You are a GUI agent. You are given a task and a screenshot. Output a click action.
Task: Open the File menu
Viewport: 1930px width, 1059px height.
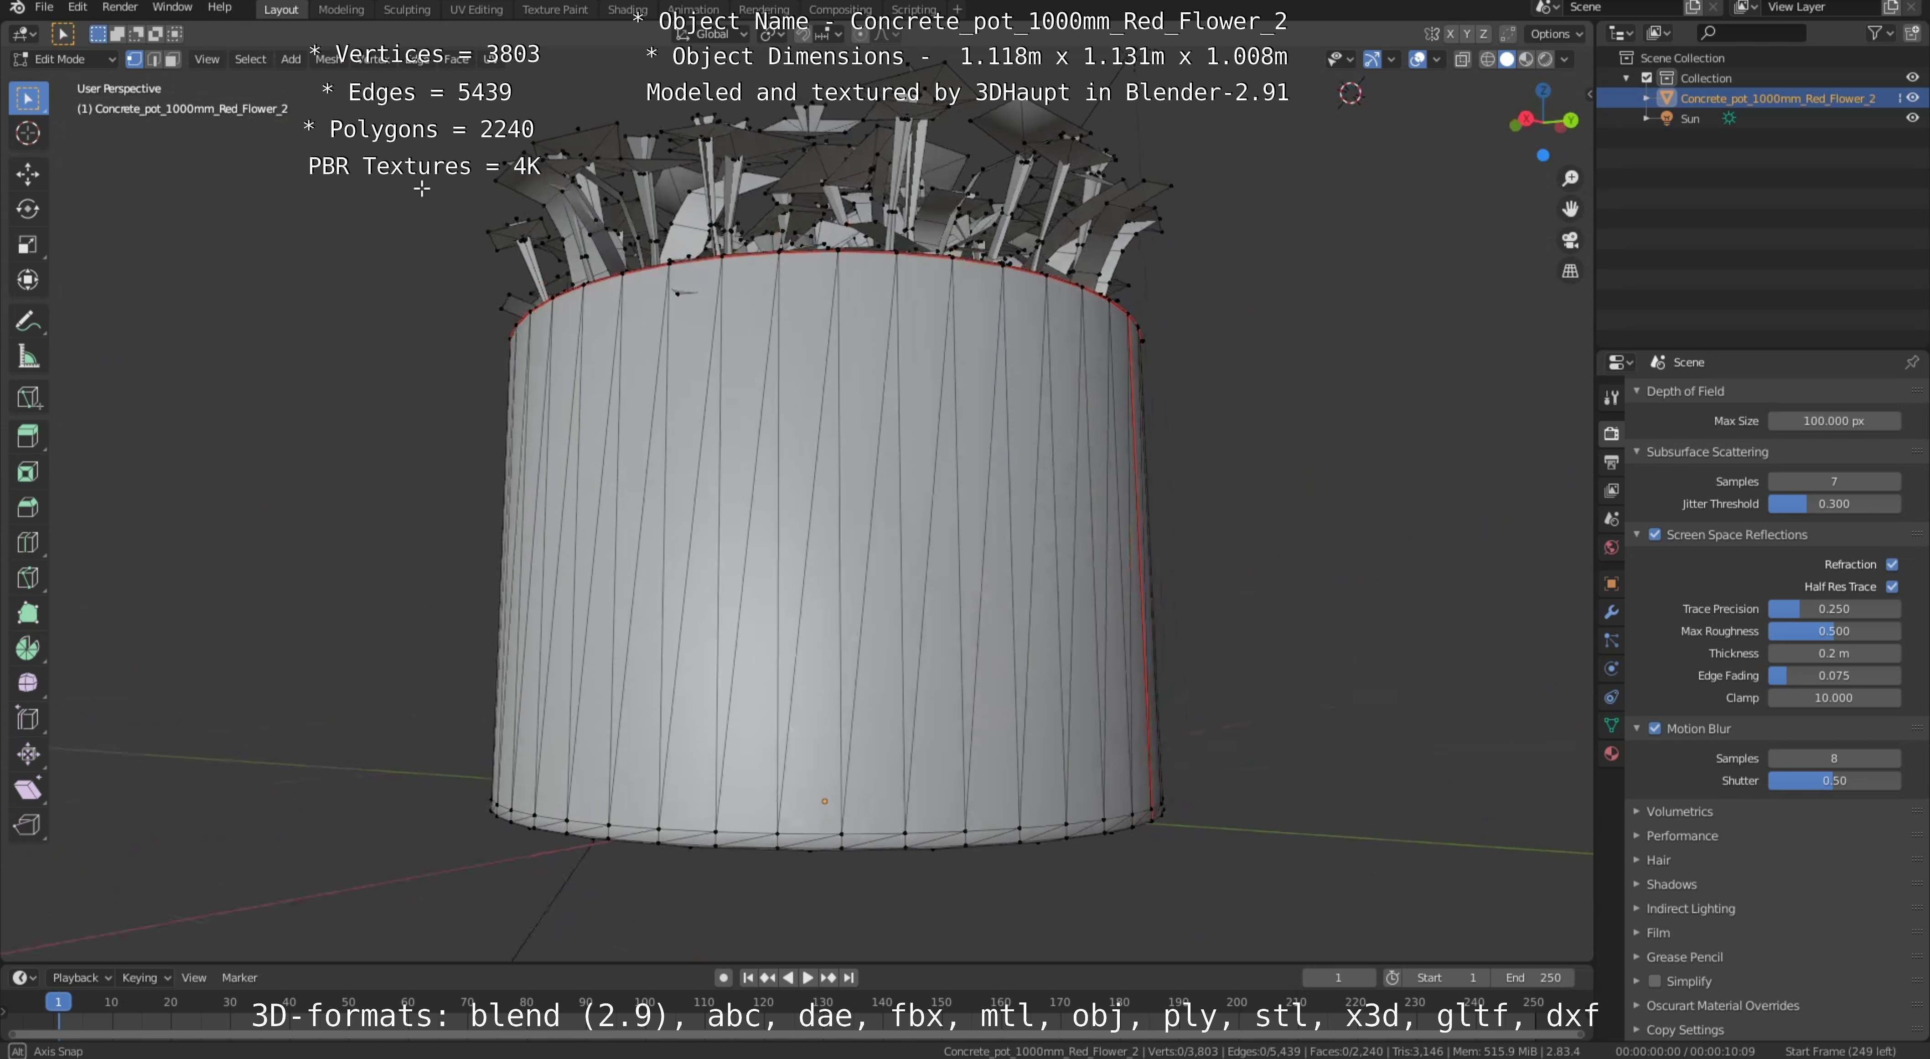click(43, 7)
